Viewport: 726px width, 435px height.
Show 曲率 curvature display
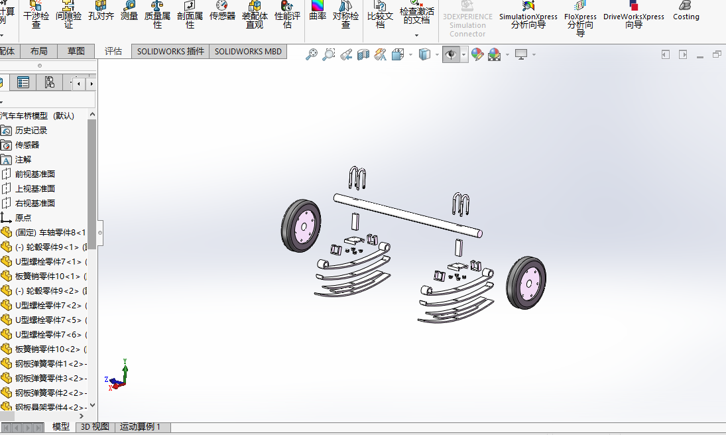point(318,11)
